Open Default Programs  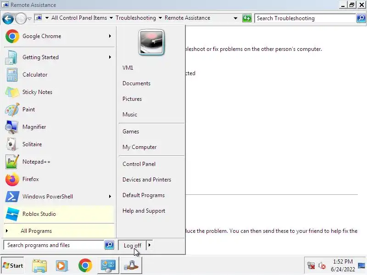pyautogui.click(x=144, y=195)
